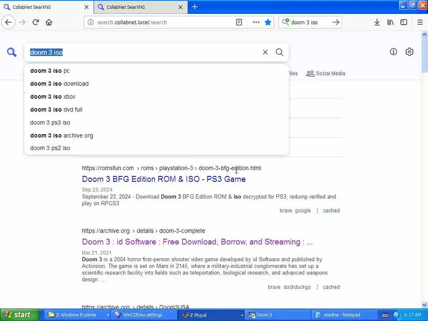Open 'Doom 3 : id Software' archive link
Screen dimensions: 428x321
(197, 242)
